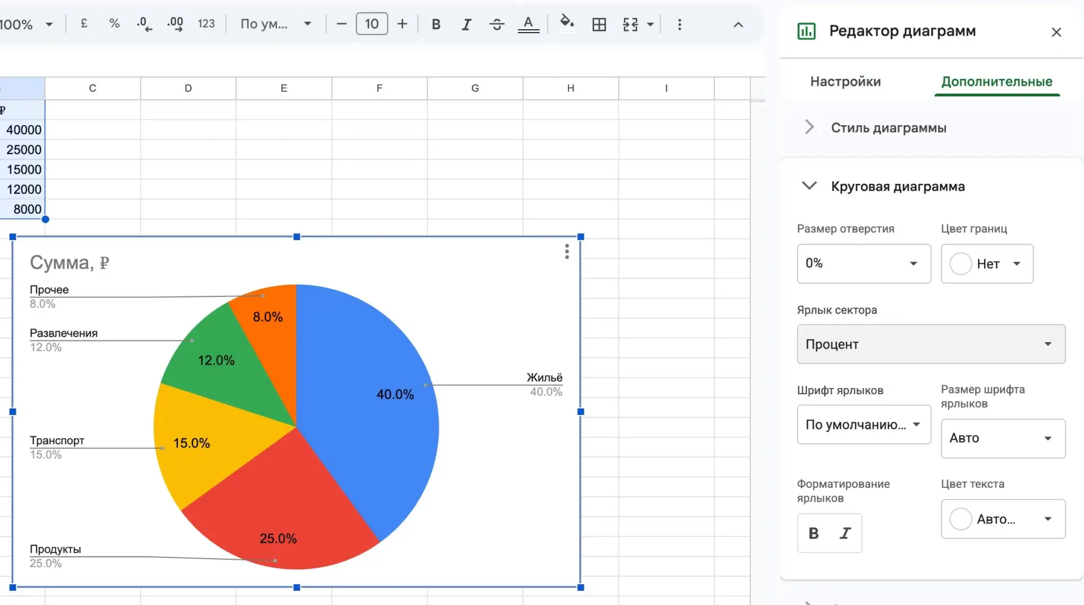Select the cell containing 40000
This screenshot has height=605, width=1084.
point(23,130)
